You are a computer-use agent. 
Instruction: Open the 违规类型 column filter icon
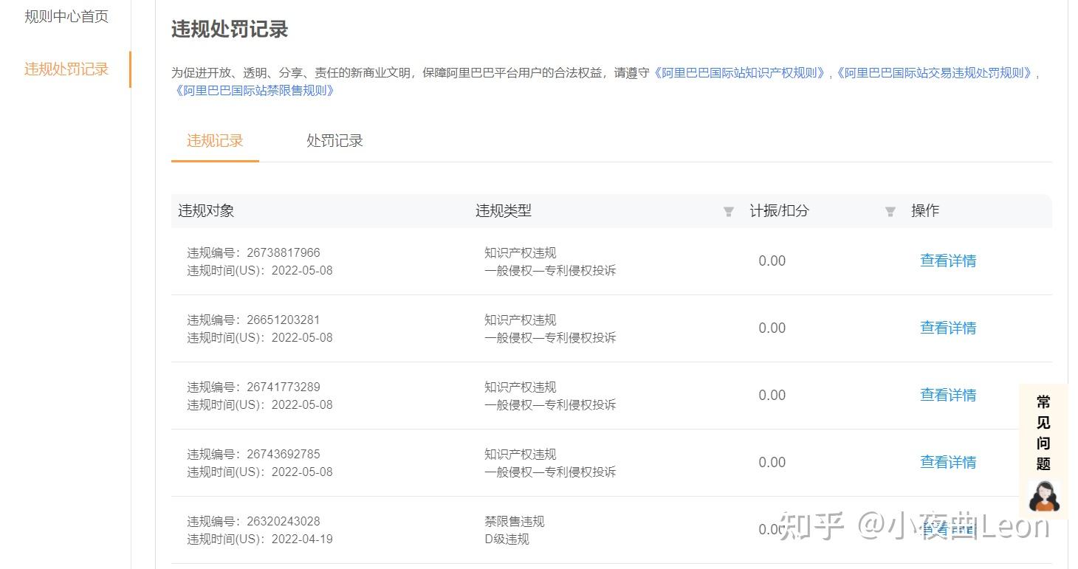coord(728,212)
